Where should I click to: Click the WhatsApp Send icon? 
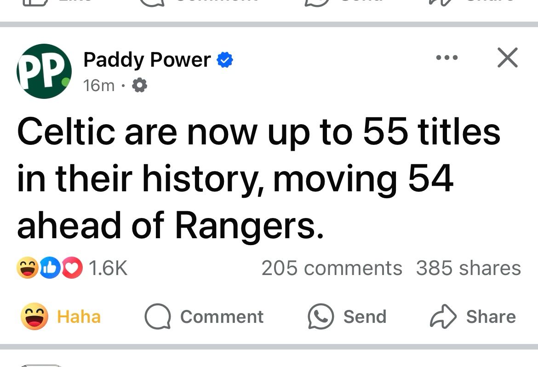tap(321, 316)
